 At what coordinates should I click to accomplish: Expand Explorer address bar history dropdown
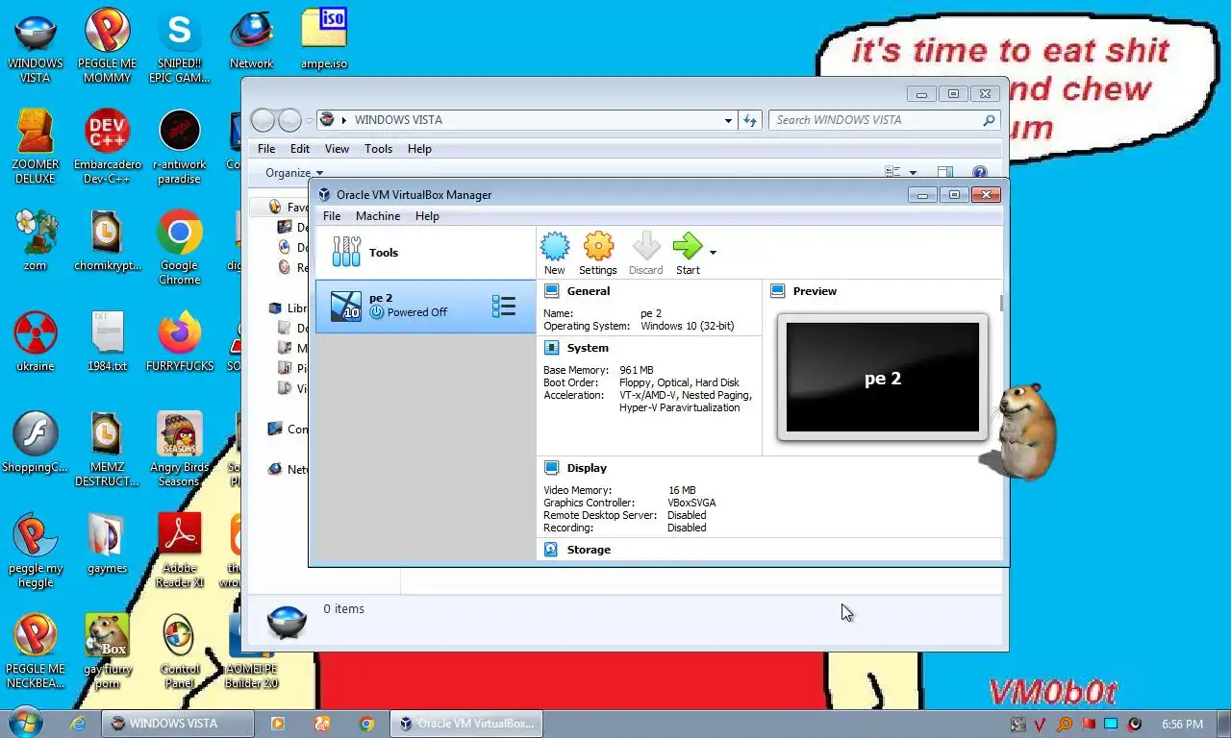(728, 120)
